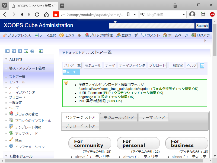Click the lightbulb tip icon
Viewport: 217px width, 163px height.
click(x=66, y=83)
